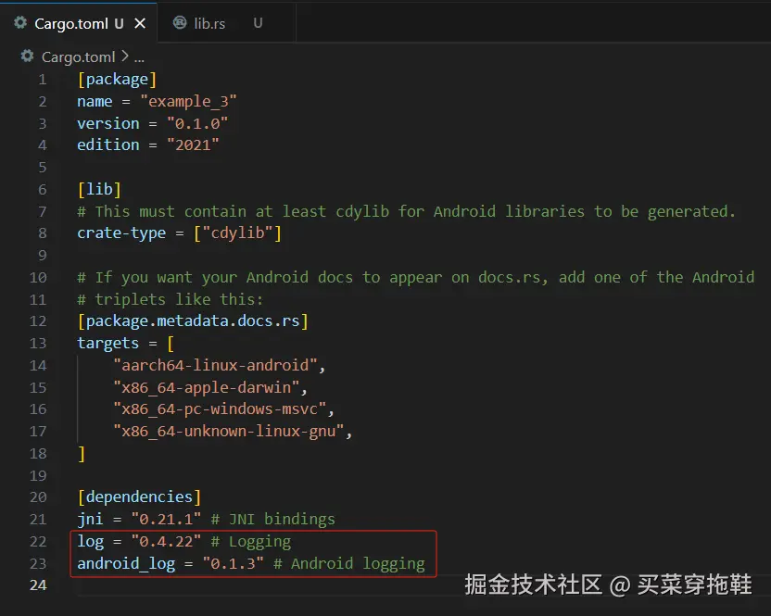Click the version "0.1.0" value

pyautogui.click(x=197, y=123)
